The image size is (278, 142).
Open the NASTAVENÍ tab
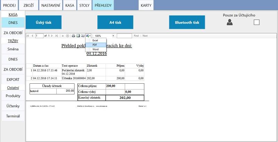click(51, 5)
